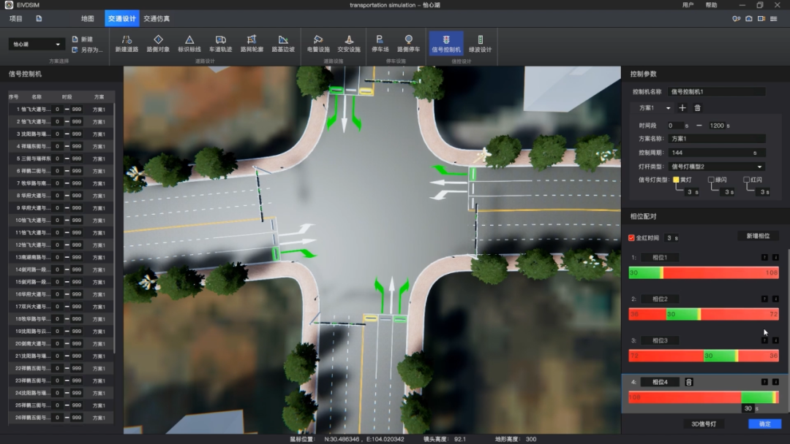
Task: Select the 路基边坡 roadbed slope tool
Action: click(x=283, y=44)
